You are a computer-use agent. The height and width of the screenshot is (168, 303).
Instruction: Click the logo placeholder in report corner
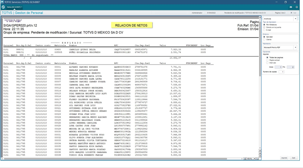[x=13, y=20]
